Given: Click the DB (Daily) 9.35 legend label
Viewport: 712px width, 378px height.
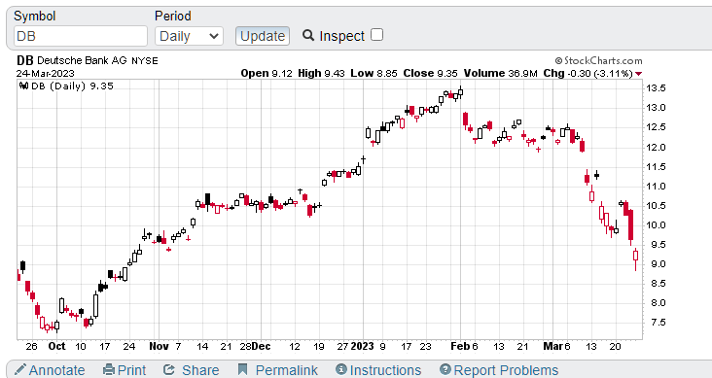Looking at the screenshot, I should pyautogui.click(x=72, y=86).
